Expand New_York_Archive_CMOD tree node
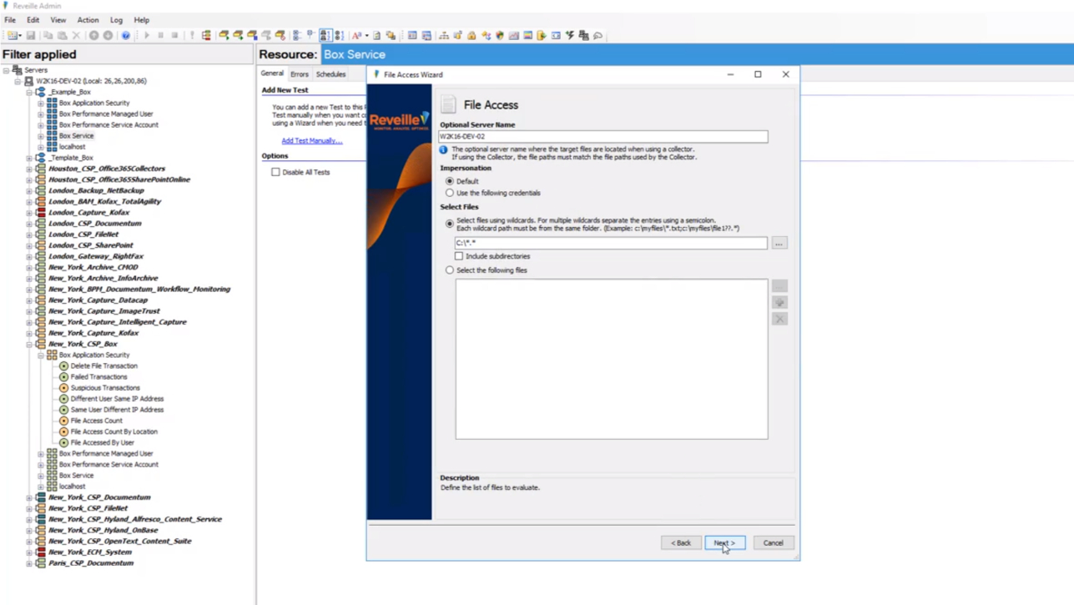This screenshot has height=605, width=1074. 29,267
